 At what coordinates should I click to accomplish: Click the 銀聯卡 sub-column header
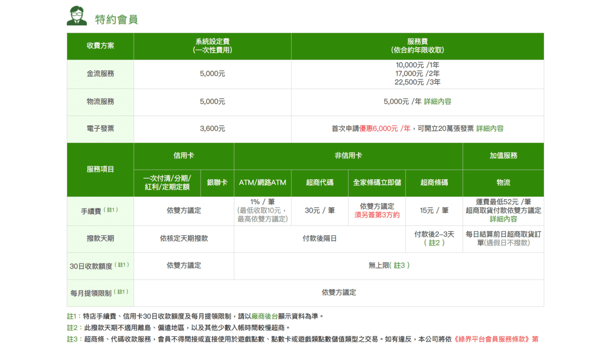tap(216, 183)
